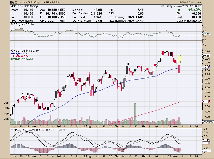Click the green up-arrow triangle beside +6.40%
The width and height of the screenshot is (214, 159).
click(x=179, y=10)
